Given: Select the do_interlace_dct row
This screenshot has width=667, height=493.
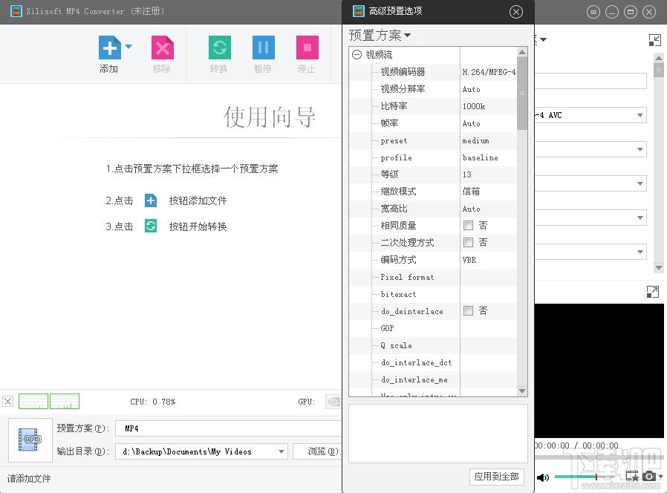Looking at the screenshot, I should coord(433,362).
